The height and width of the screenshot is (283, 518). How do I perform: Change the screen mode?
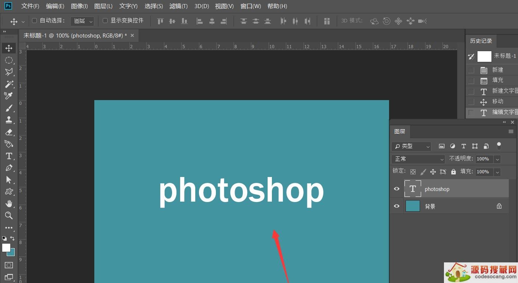[9, 277]
